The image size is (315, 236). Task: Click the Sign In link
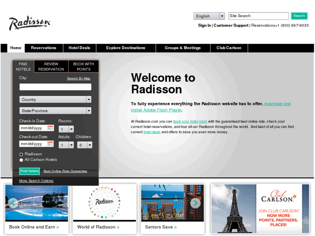click(x=205, y=26)
